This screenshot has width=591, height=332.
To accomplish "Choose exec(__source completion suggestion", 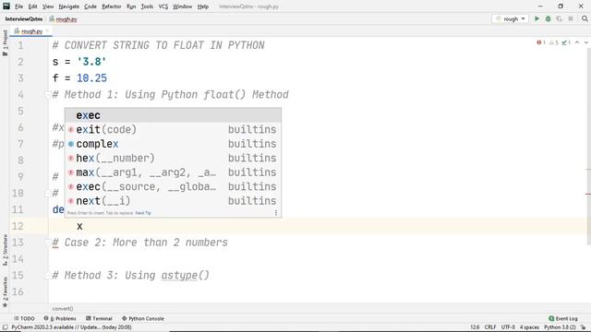I will pos(173,186).
